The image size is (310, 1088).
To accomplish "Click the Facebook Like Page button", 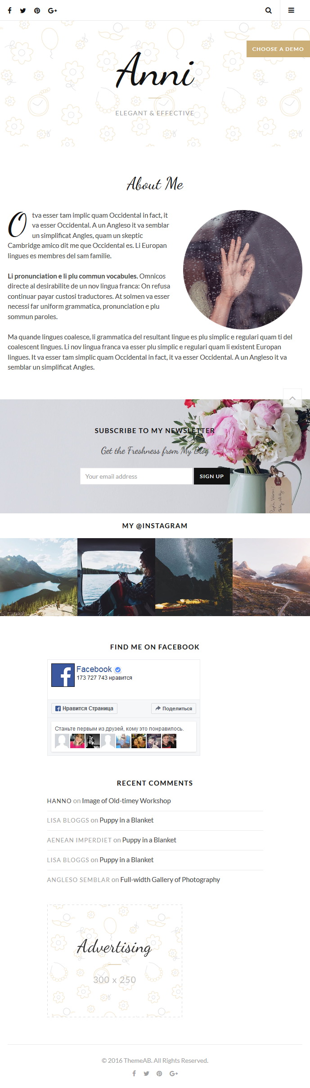I will tap(84, 709).
